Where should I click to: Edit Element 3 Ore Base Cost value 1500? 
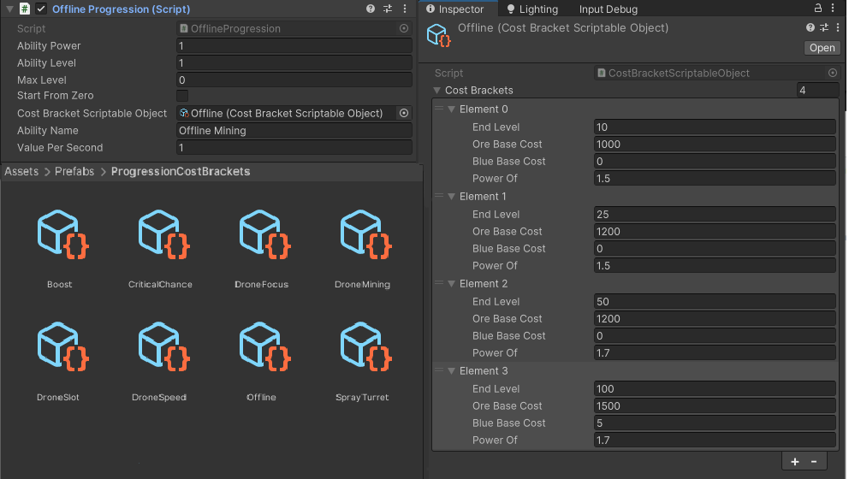715,406
